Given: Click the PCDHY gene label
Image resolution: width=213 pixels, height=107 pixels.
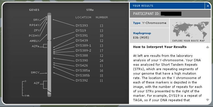Looking at the screenshot, I should tap(34, 36).
